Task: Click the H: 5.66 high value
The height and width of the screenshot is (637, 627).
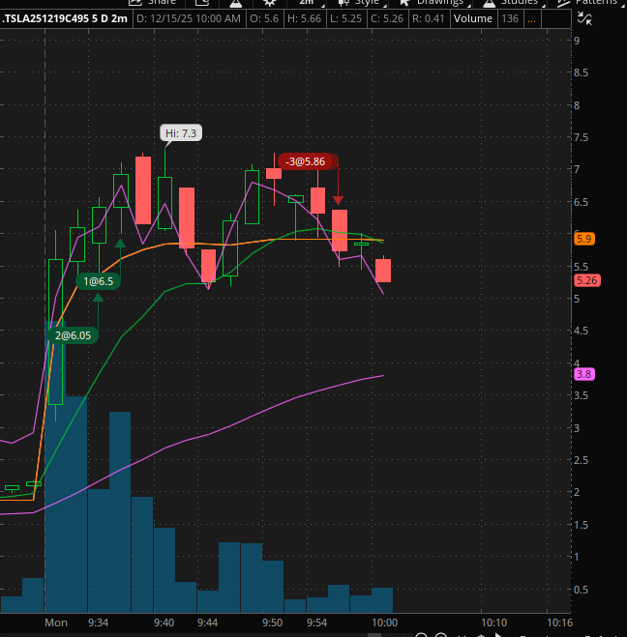Action: pos(304,18)
